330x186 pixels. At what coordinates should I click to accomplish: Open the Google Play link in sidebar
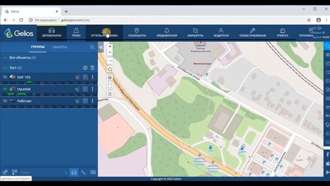pos(328,172)
